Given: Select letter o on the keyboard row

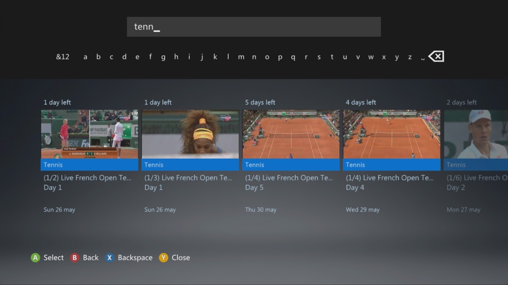Looking at the screenshot, I should coord(267,57).
